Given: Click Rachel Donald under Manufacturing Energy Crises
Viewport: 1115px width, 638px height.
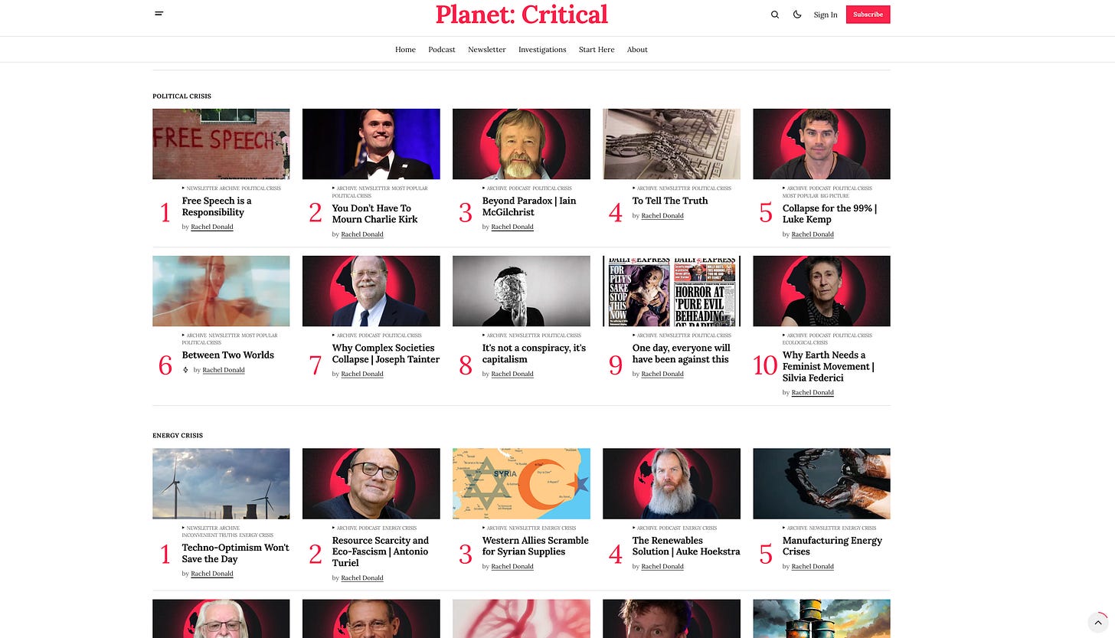Looking at the screenshot, I should 813,567.
